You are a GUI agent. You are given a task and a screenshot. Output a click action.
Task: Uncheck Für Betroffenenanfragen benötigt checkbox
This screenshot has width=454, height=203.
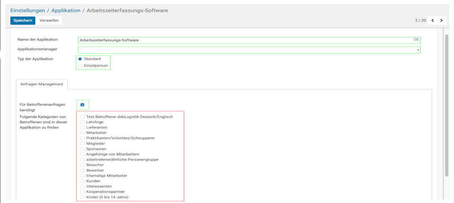tap(82, 105)
